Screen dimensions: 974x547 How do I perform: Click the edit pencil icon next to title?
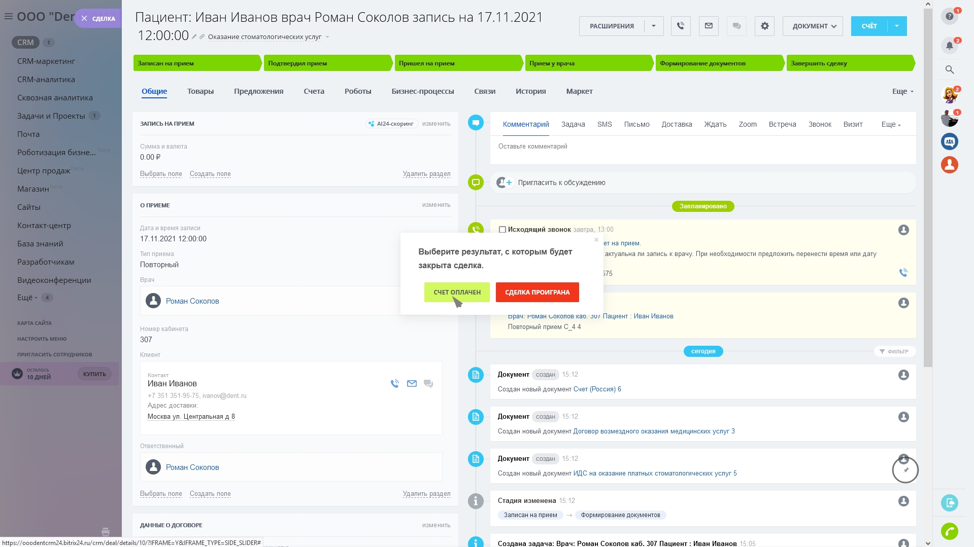tap(194, 37)
